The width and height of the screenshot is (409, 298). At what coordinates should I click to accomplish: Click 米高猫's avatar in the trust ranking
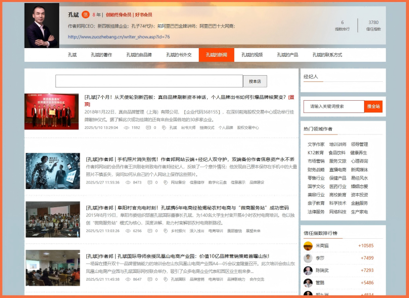pos(308,245)
